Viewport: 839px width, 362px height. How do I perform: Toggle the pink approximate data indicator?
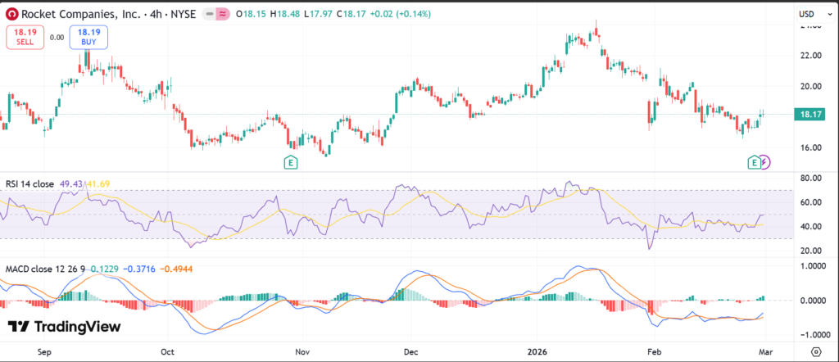pyautogui.click(x=222, y=15)
